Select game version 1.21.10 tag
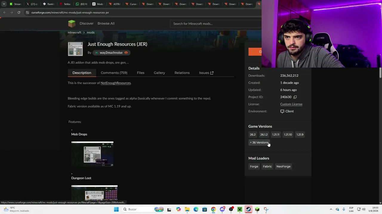 tap(288, 135)
